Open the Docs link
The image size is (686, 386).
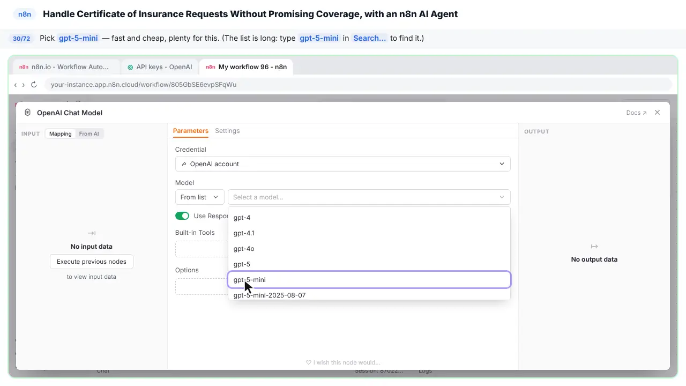click(x=636, y=113)
